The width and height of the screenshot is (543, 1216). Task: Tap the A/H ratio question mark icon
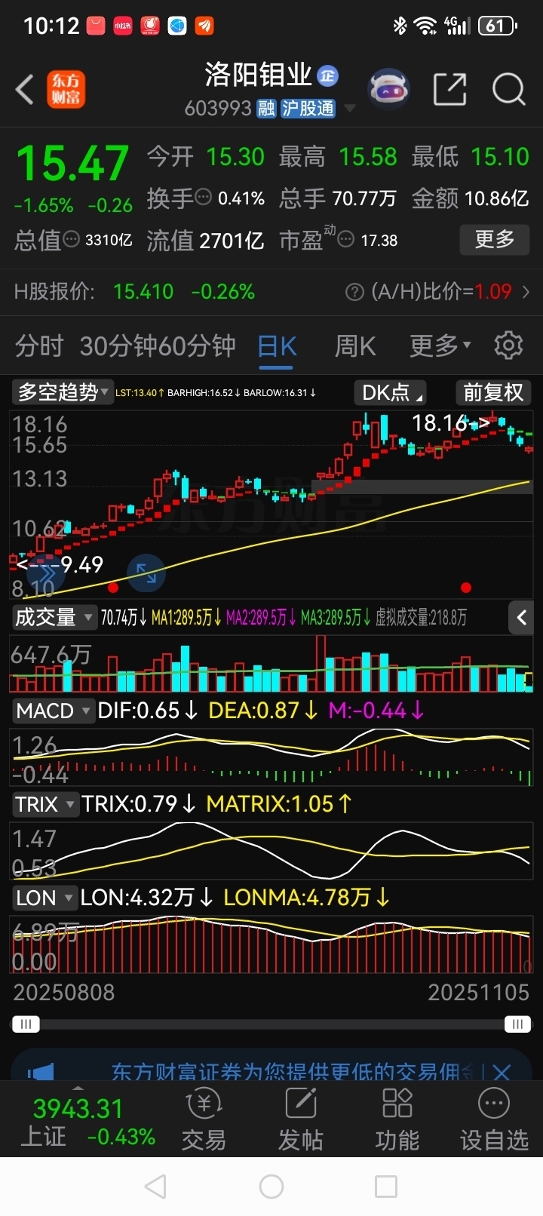click(354, 292)
